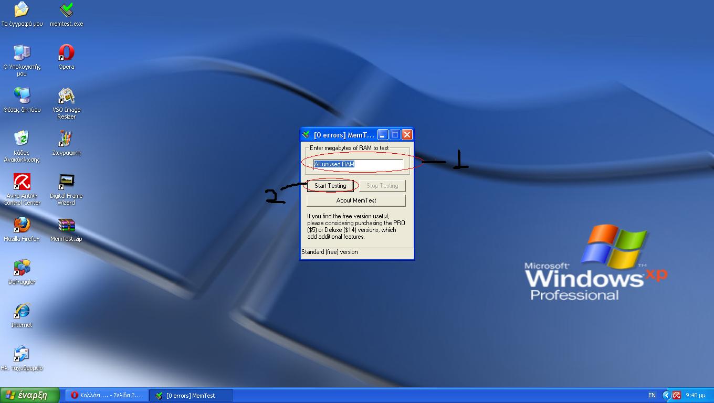Select the Ζωγραφική paint shortcut
The image size is (714, 403).
tap(66, 143)
